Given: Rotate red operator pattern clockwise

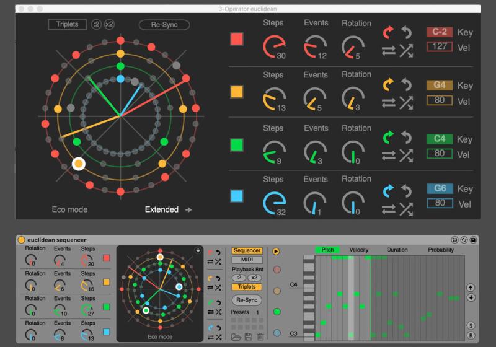Looking at the screenshot, I should pyautogui.click(x=389, y=32).
